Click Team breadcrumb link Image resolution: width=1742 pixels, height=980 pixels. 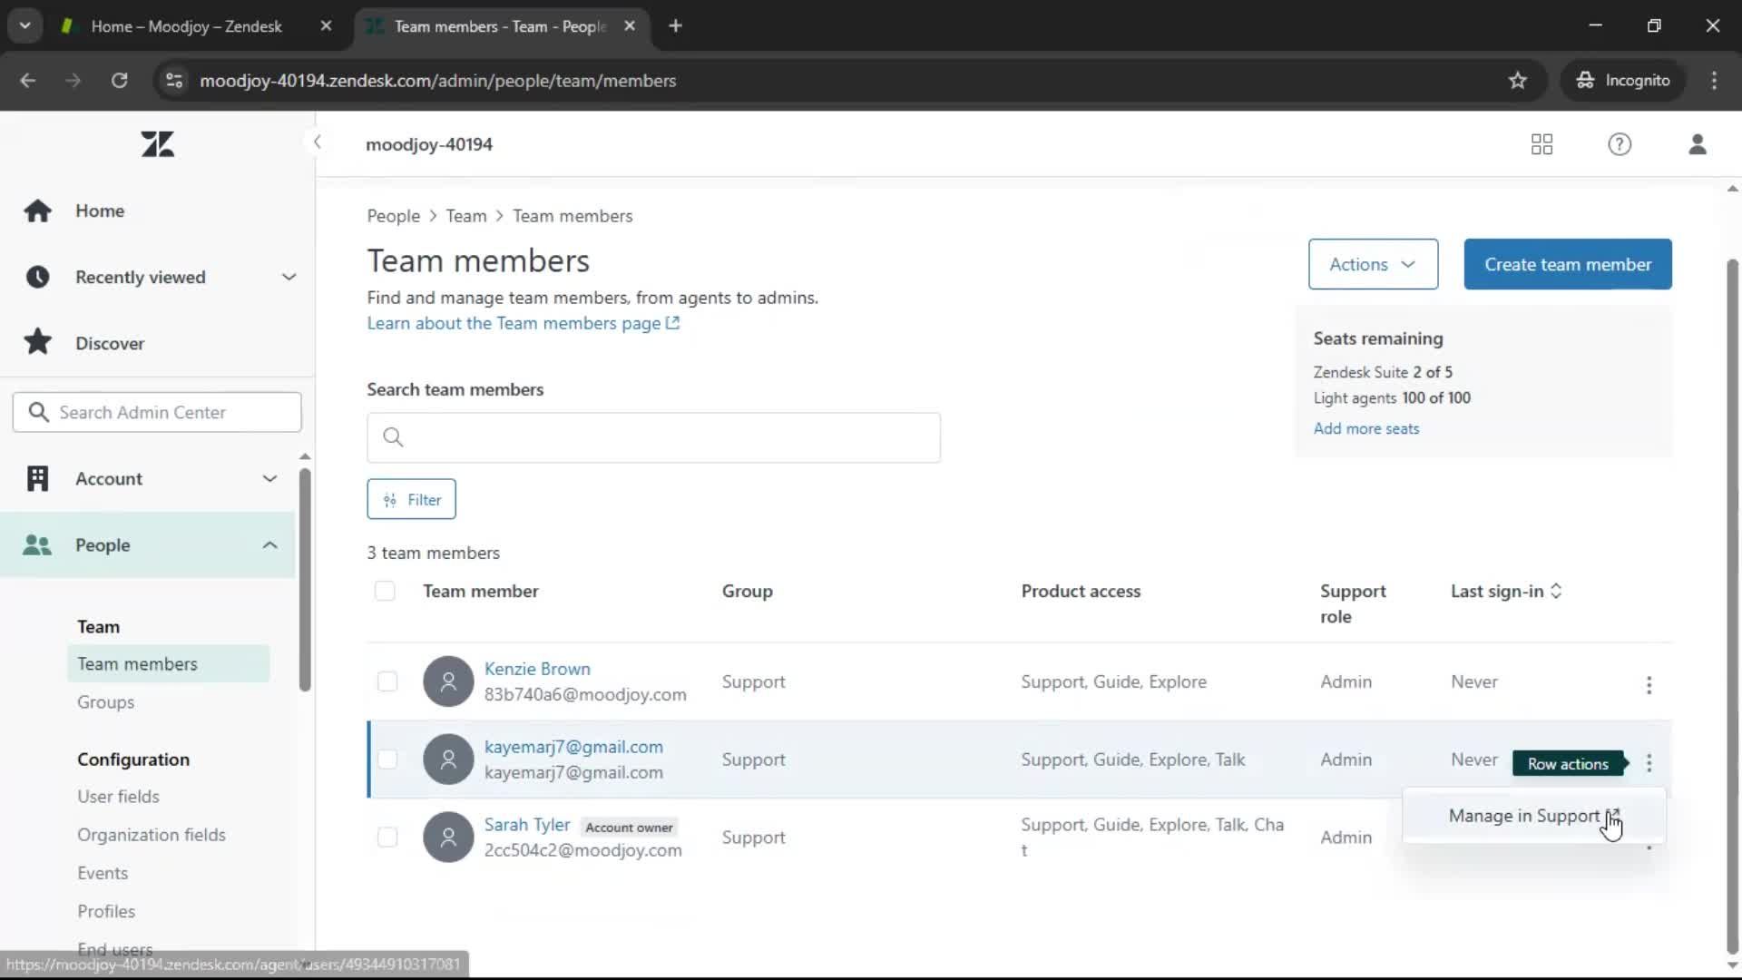click(x=465, y=216)
